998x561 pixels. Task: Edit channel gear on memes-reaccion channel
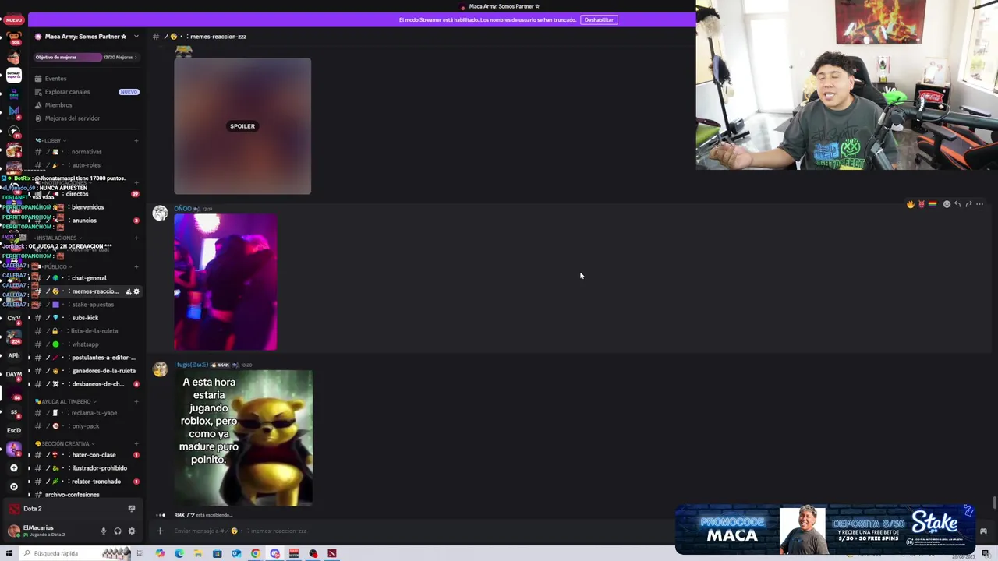(x=136, y=291)
